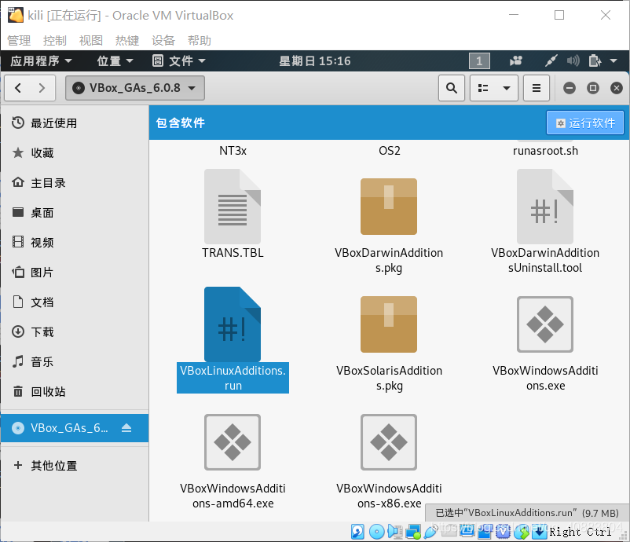Go forward with the right arrow button
630x542 pixels.
42,88
